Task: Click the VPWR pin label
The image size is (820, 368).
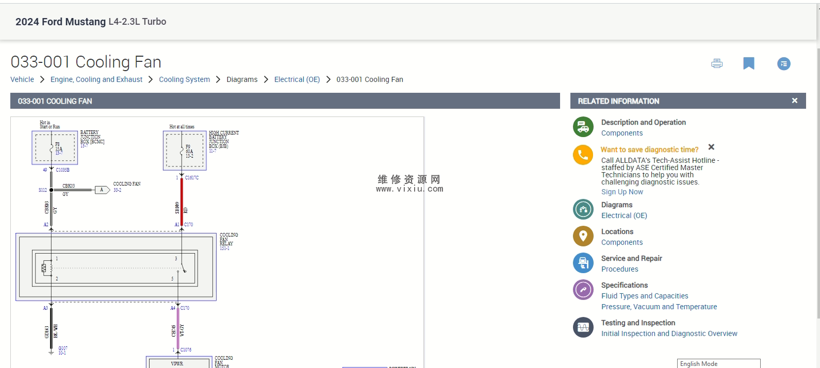Action: coord(177,363)
